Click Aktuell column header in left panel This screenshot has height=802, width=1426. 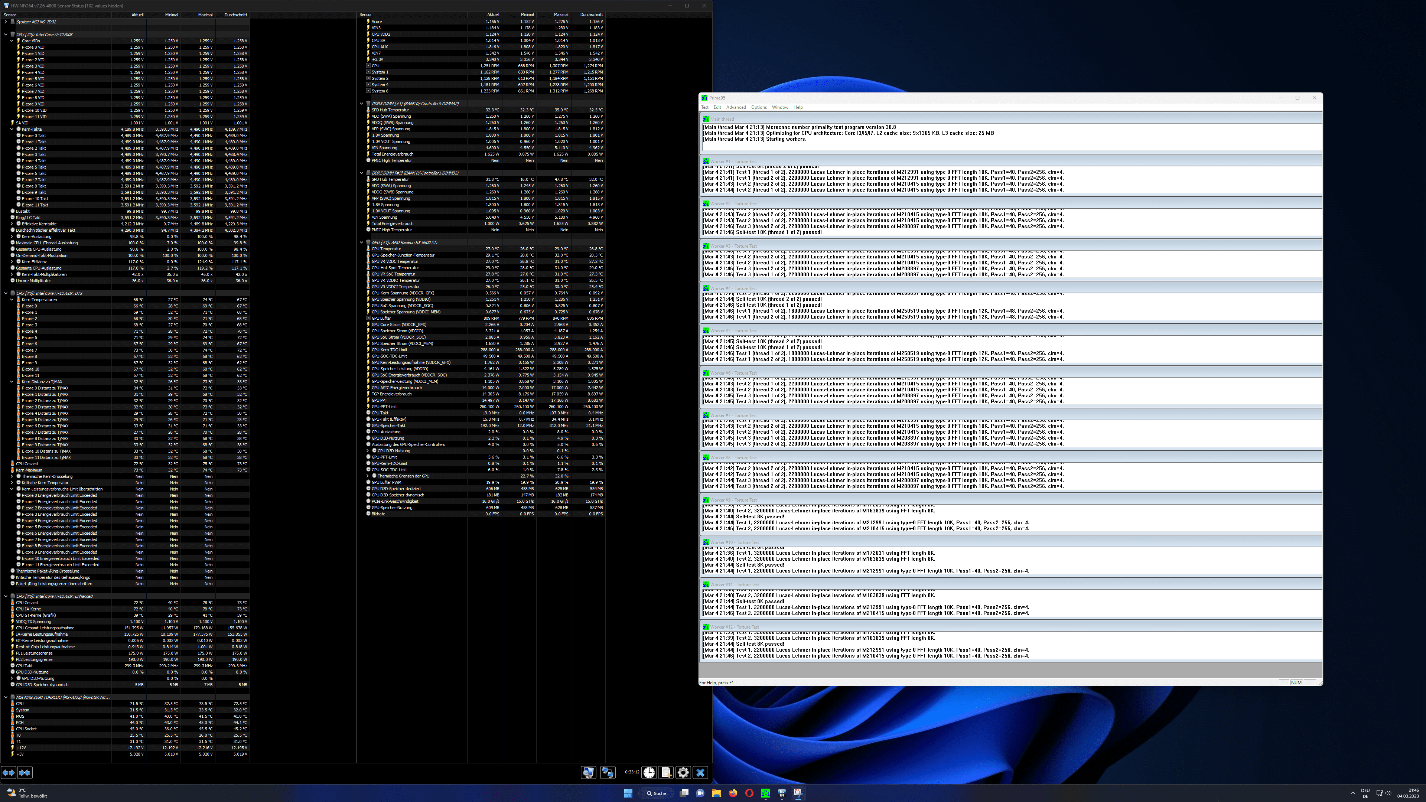[129, 15]
